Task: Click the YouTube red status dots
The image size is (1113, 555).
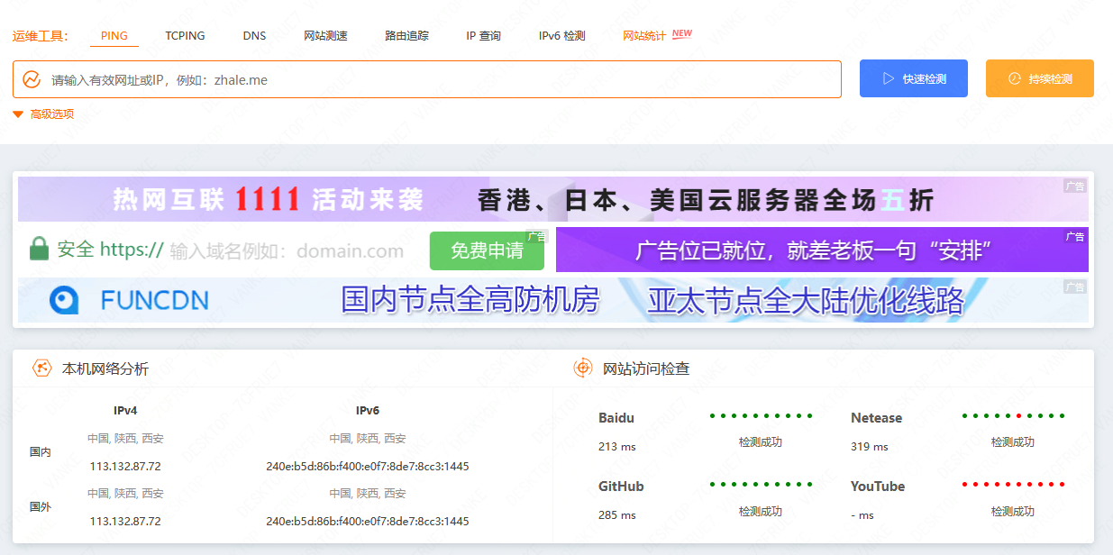Action: (x=1013, y=485)
